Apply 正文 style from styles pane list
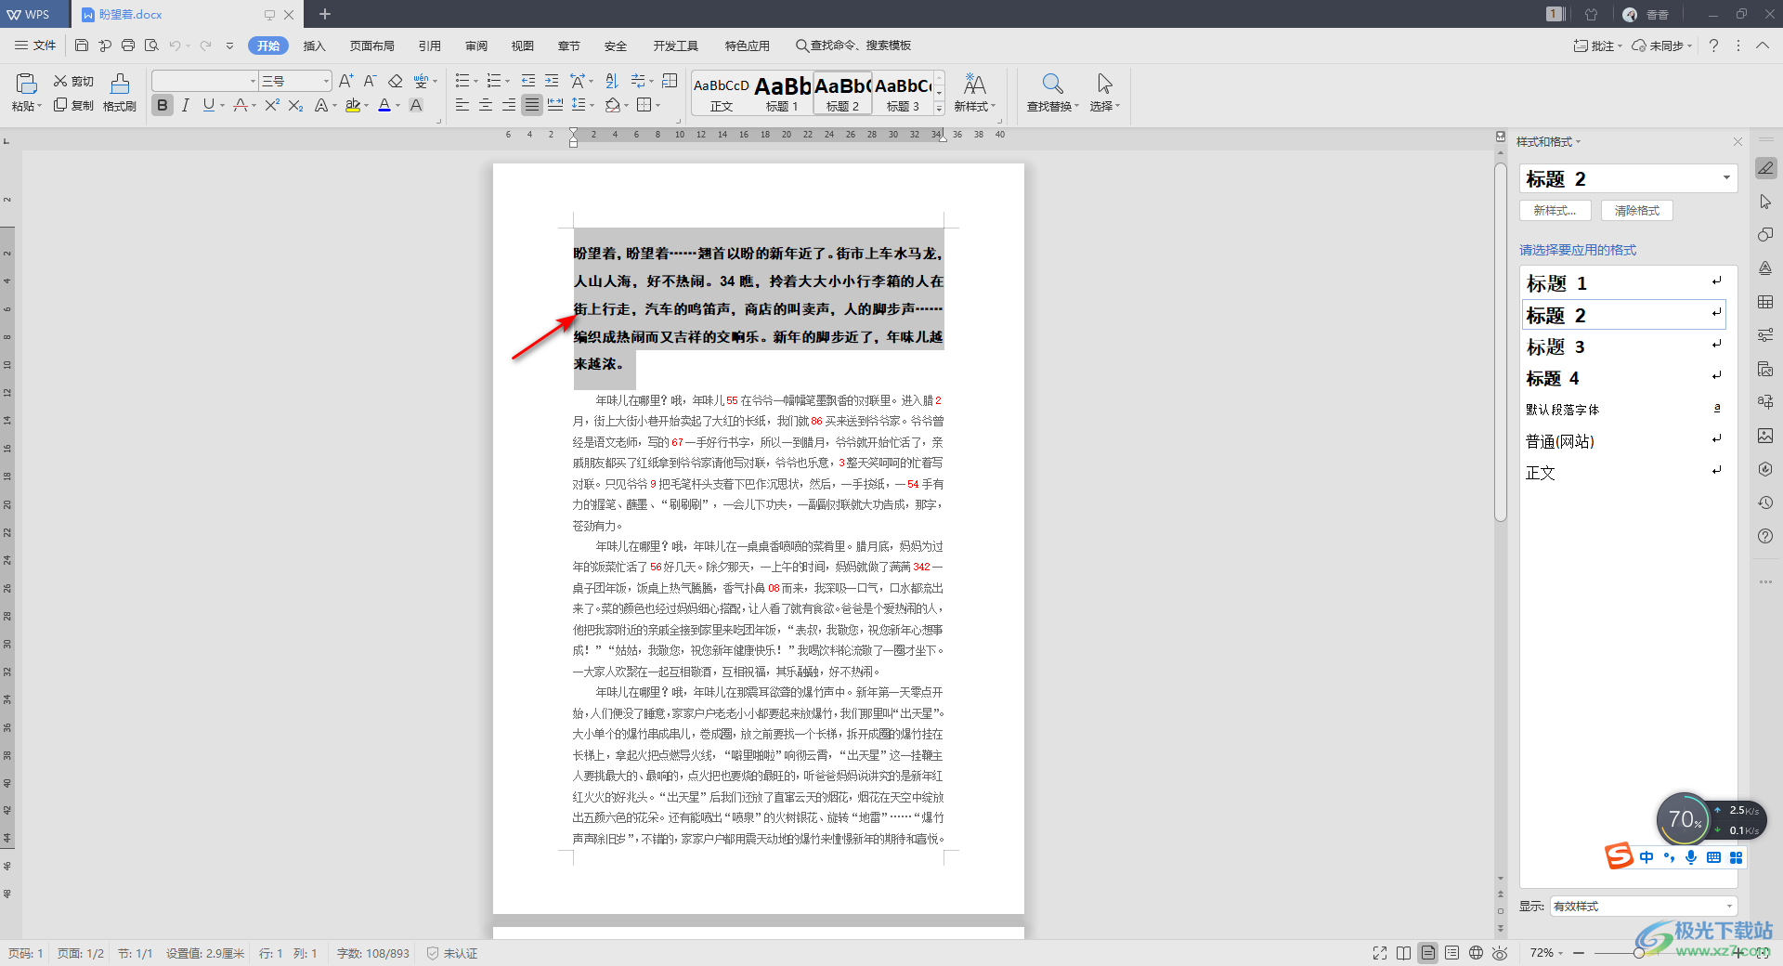 coord(1623,473)
